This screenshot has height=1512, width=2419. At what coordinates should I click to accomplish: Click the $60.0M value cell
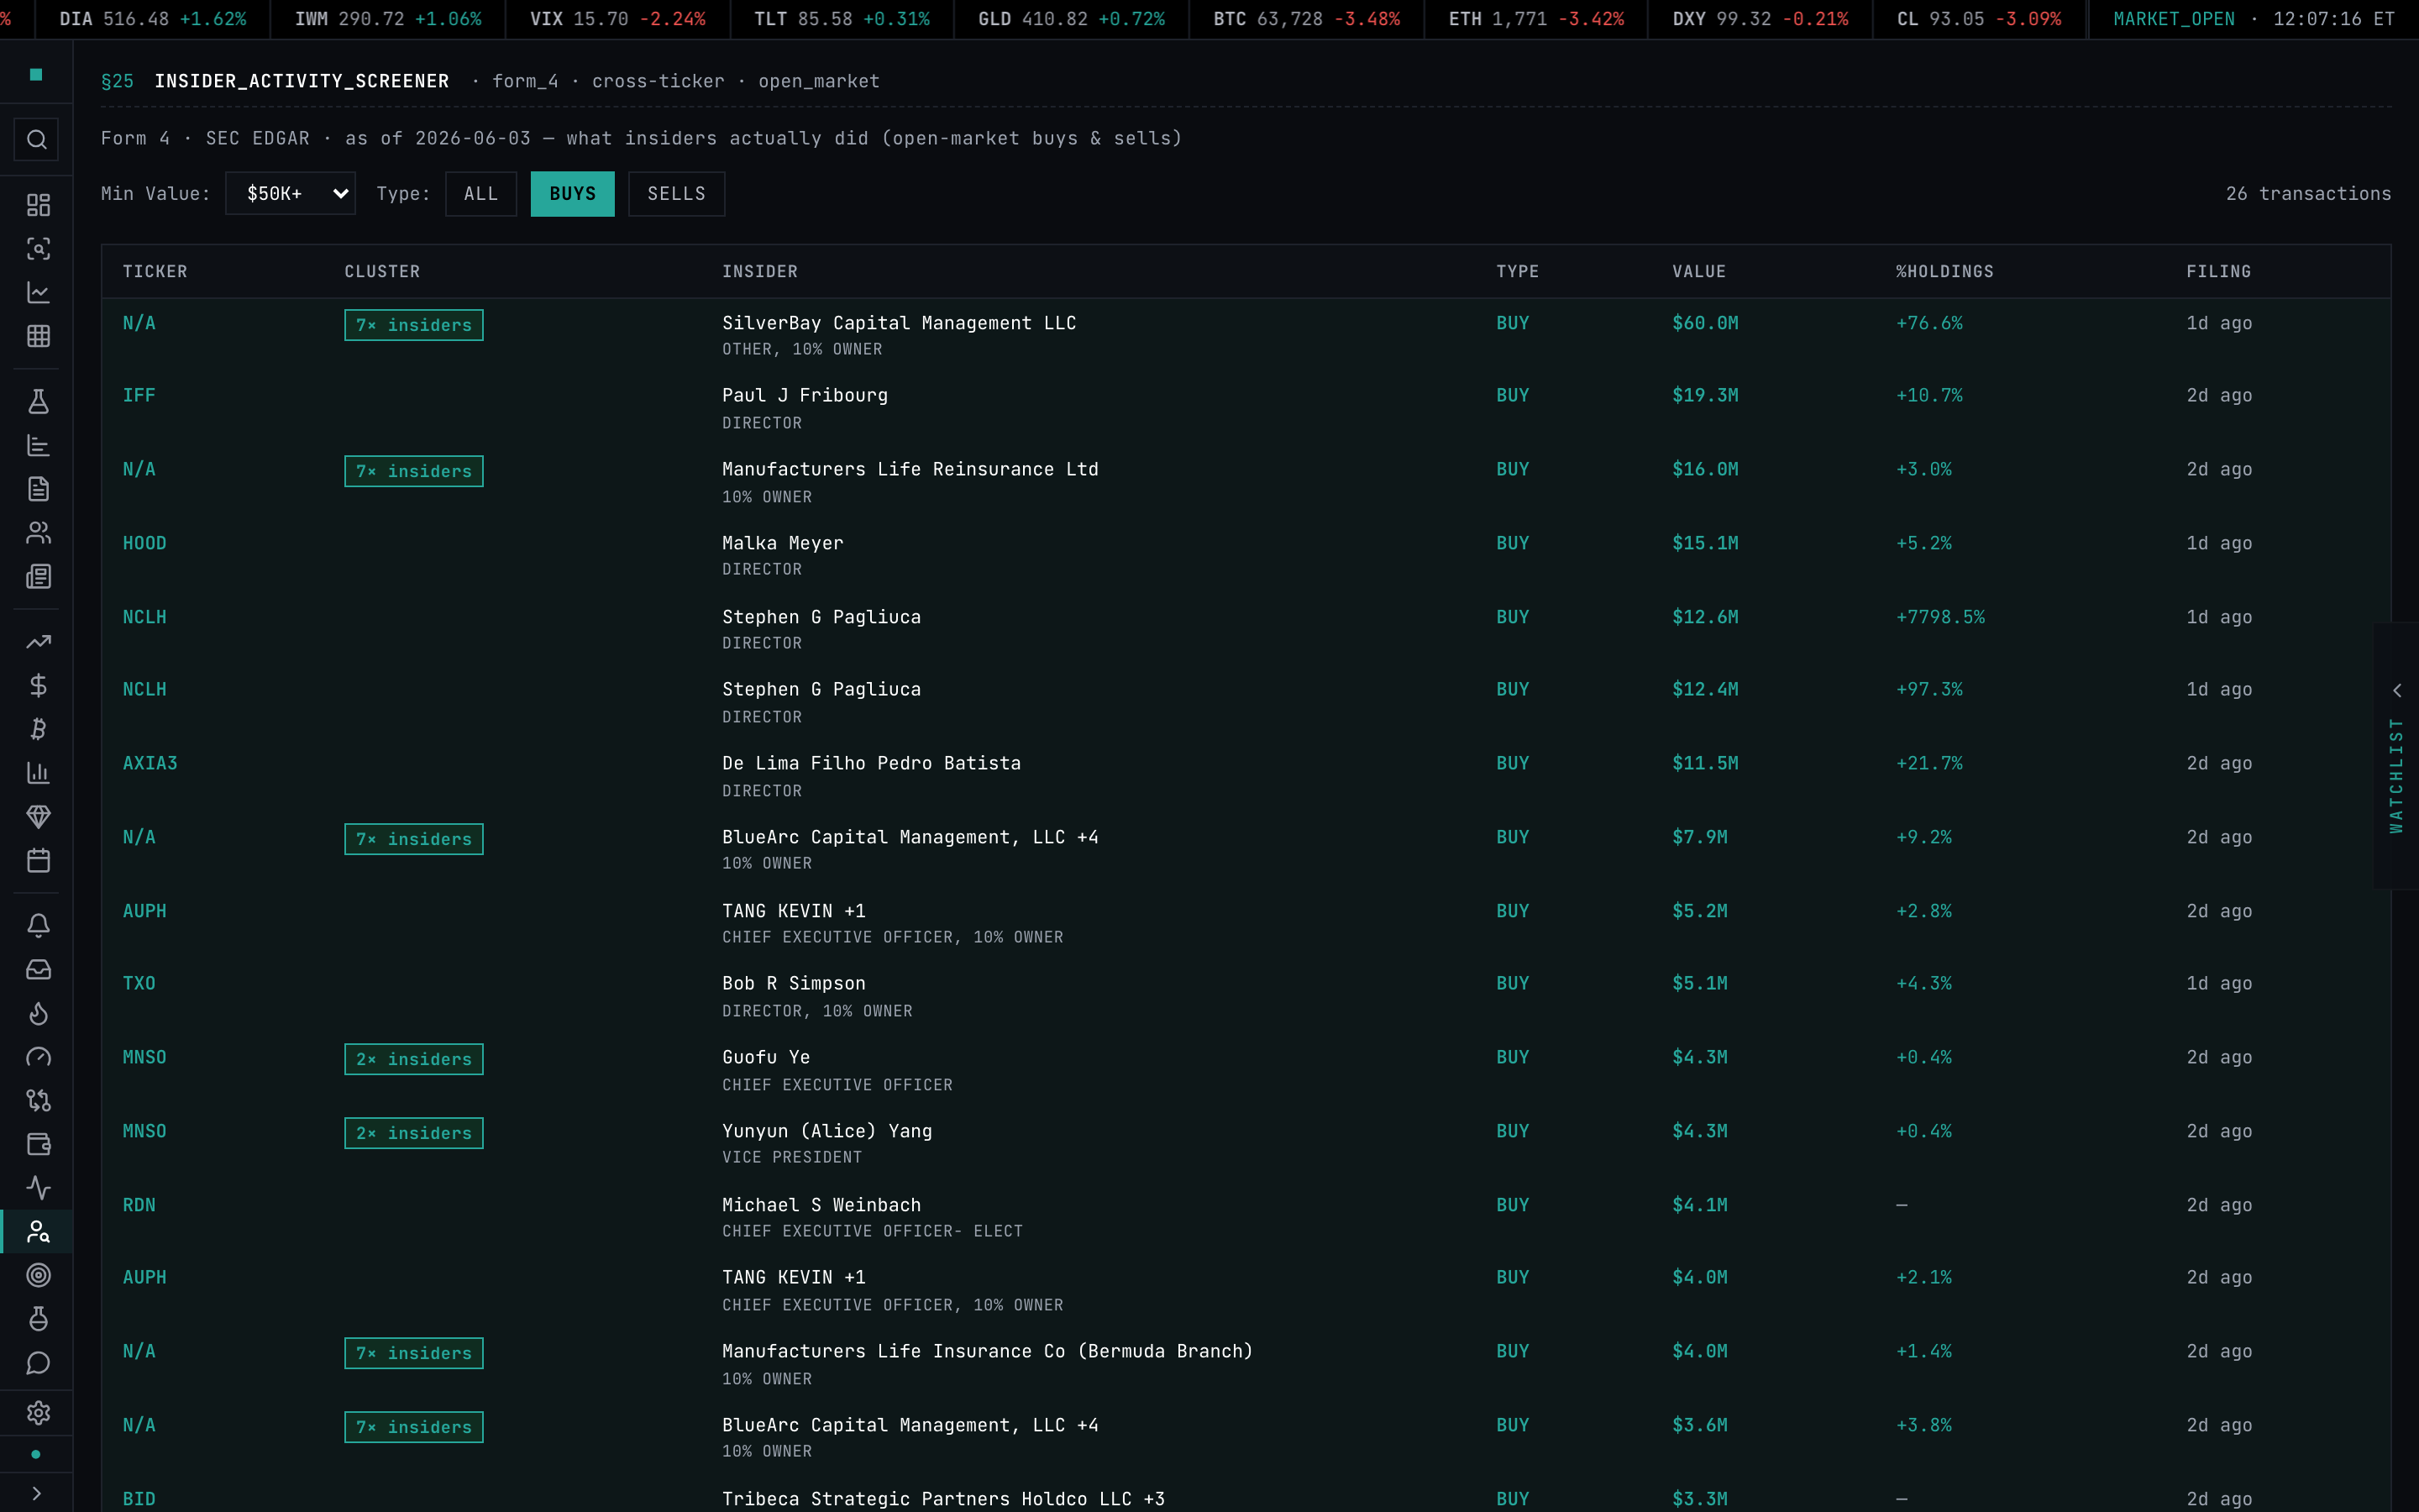(x=1705, y=324)
